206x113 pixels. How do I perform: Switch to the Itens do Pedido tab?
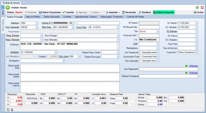tap(33, 17)
